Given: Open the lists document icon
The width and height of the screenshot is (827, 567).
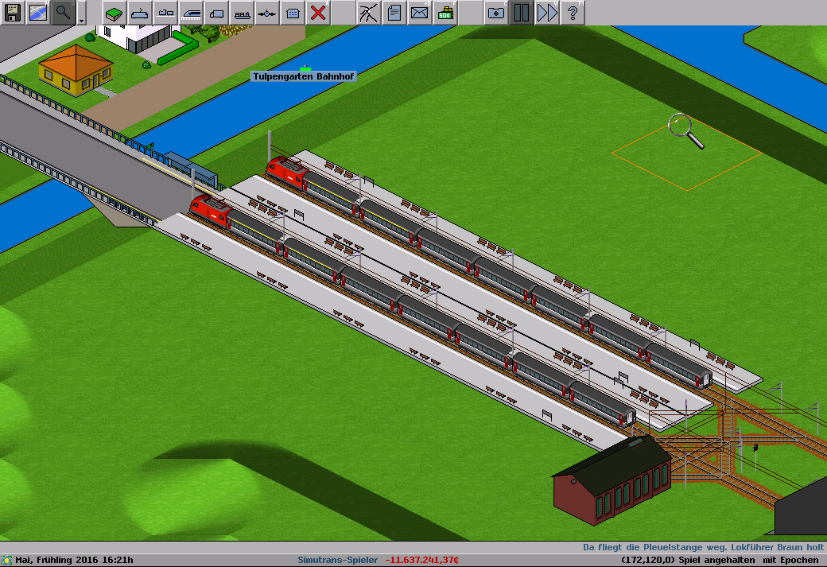Looking at the screenshot, I should (x=394, y=12).
